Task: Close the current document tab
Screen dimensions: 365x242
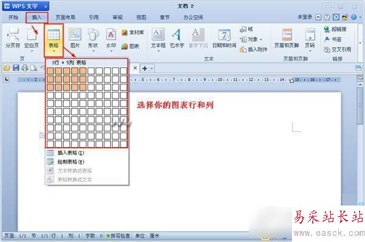Action: (135, 68)
